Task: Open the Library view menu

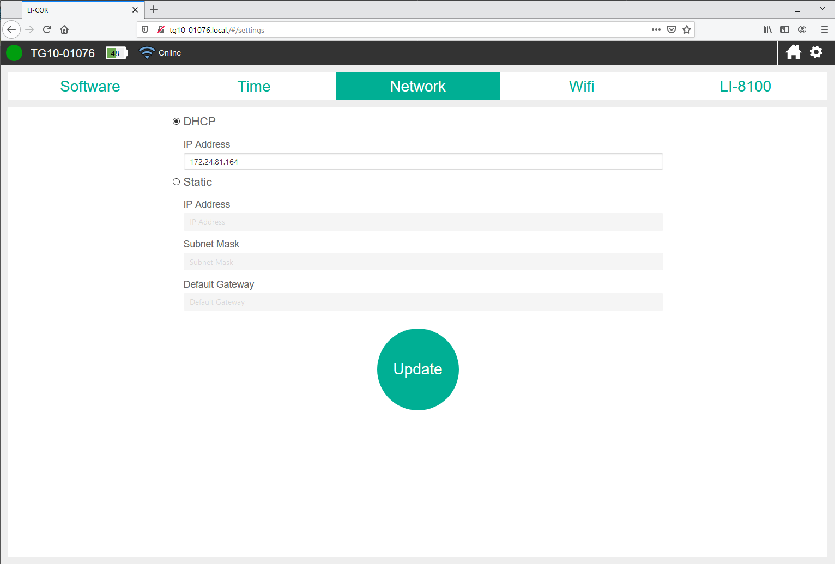Action: click(767, 29)
